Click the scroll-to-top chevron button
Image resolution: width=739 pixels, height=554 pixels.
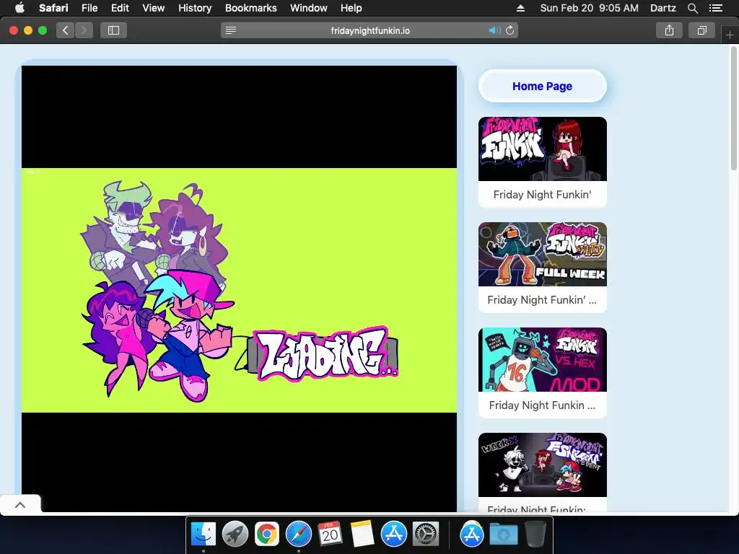pos(20,504)
